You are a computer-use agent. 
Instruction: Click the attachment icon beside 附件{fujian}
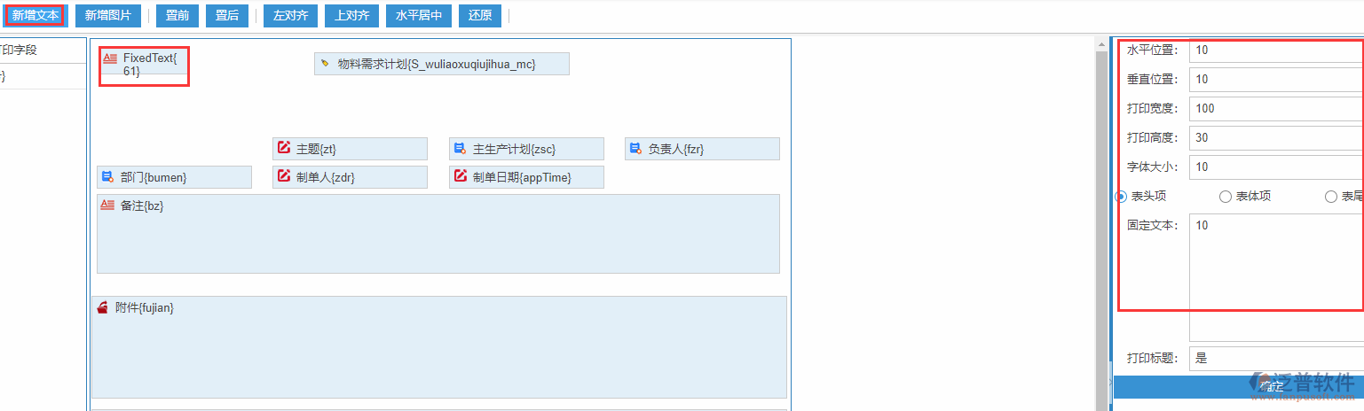tap(103, 306)
